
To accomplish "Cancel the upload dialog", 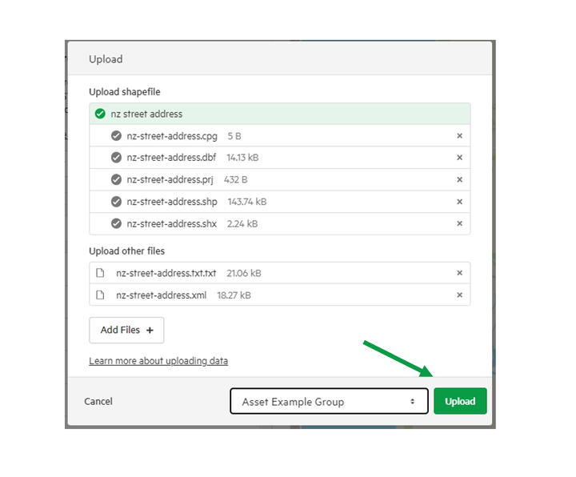I will click(x=98, y=401).
